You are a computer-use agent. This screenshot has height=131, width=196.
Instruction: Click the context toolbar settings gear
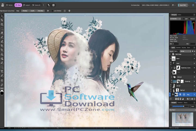click(x=69, y=11)
